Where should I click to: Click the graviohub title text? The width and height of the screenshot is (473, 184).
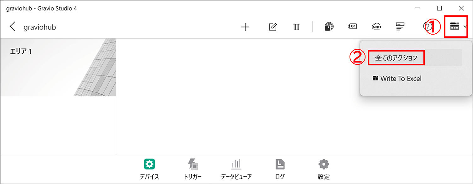[x=40, y=27]
